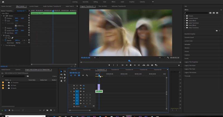Toggle the Position stopwatch animation

click(x=6, y=18)
